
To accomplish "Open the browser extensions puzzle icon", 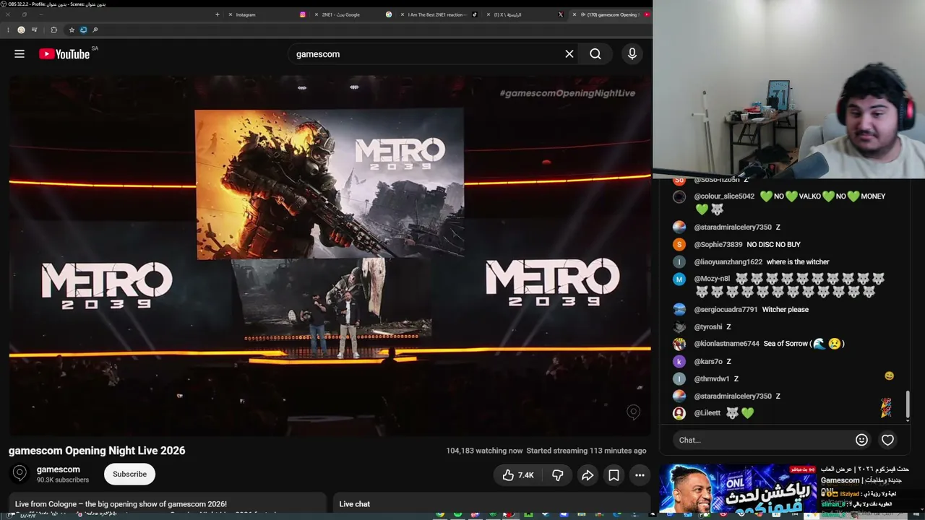I will tap(53, 30).
